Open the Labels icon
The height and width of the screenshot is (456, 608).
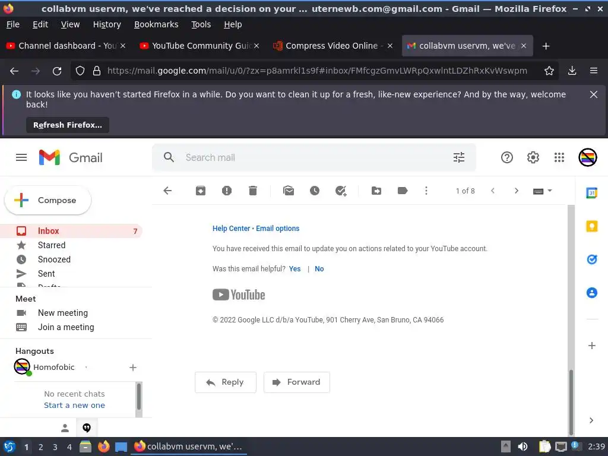click(x=403, y=191)
